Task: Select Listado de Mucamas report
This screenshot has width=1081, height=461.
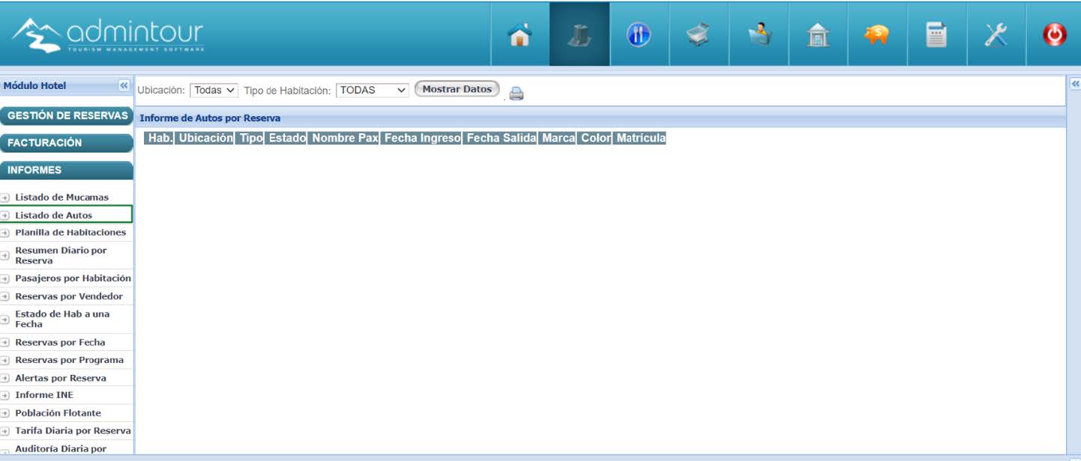Action: 61,198
